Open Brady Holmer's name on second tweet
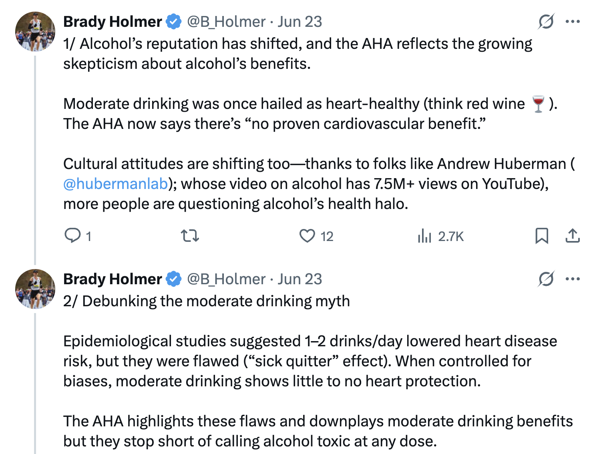Screen dimensions: 595x454 pyautogui.click(x=113, y=279)
